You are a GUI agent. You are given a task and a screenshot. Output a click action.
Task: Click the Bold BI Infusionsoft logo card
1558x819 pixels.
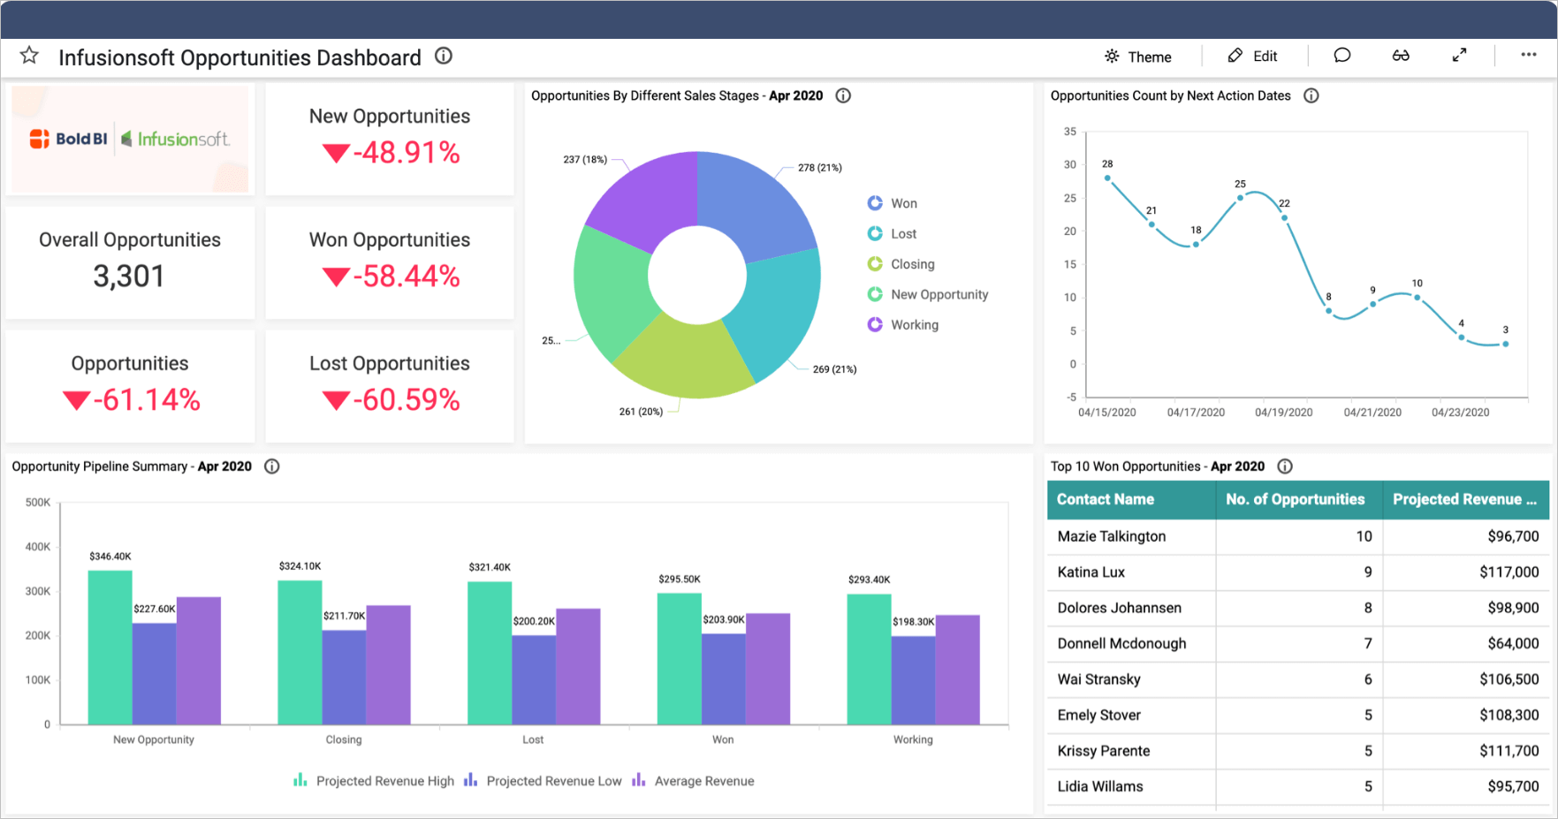click(x=130, y=139)
